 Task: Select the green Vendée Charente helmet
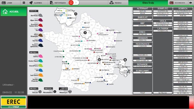click(x=41, y=80)
